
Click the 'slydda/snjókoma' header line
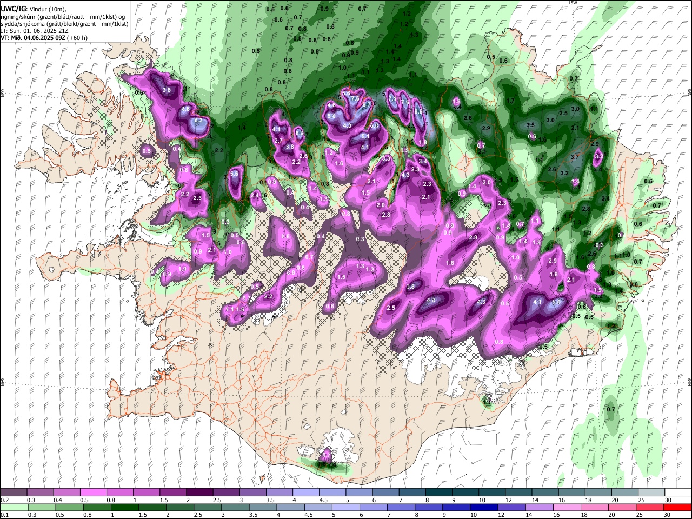click(x=64, y=24)
